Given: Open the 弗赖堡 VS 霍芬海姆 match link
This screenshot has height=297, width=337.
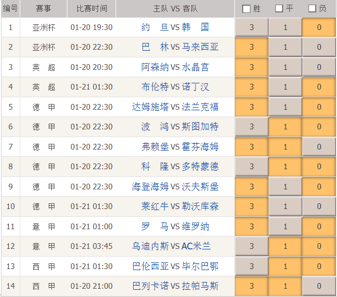Looking at the screenshot, I should pyautogui.click(x=180, y=147).
